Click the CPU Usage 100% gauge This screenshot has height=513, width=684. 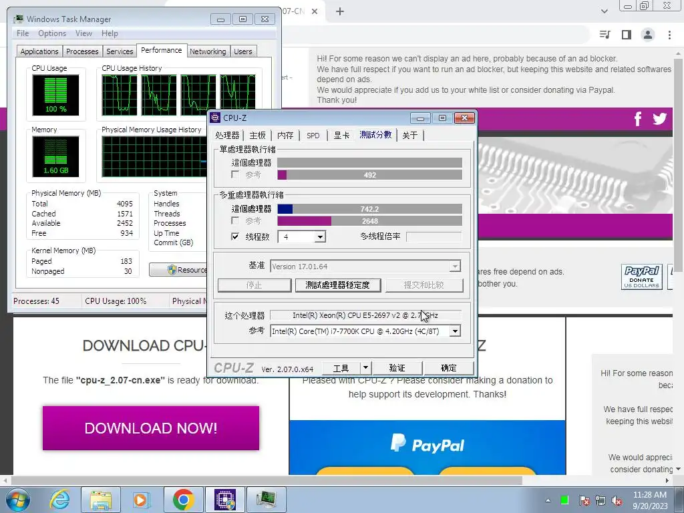pyautogui.click(x=55, y=95)
